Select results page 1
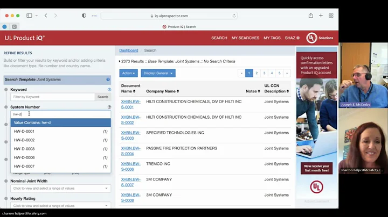The width and height of the screenshot is (388, 217). point(249,73)
